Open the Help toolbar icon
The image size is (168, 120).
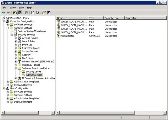click(44, 13)
